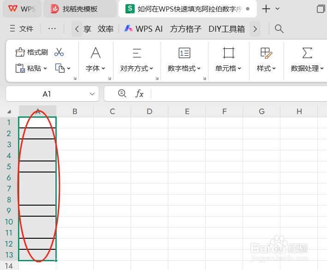The width and height of the screenshot is (327, 270).
Task: Open the 数字格式 number format group
Action: pyautogui.click(x=184, y=59)
